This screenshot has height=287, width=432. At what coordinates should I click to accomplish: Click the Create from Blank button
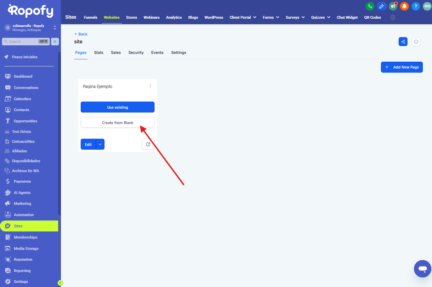coord(117,122)
